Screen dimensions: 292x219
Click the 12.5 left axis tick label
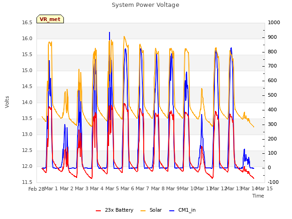pyautogui.click(x=27, y=150)
